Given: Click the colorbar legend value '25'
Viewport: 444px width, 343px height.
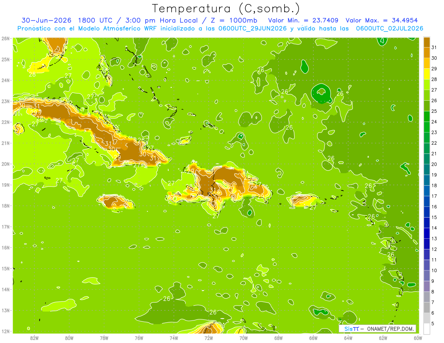Looking at the screenshot, I should (434, 111).
